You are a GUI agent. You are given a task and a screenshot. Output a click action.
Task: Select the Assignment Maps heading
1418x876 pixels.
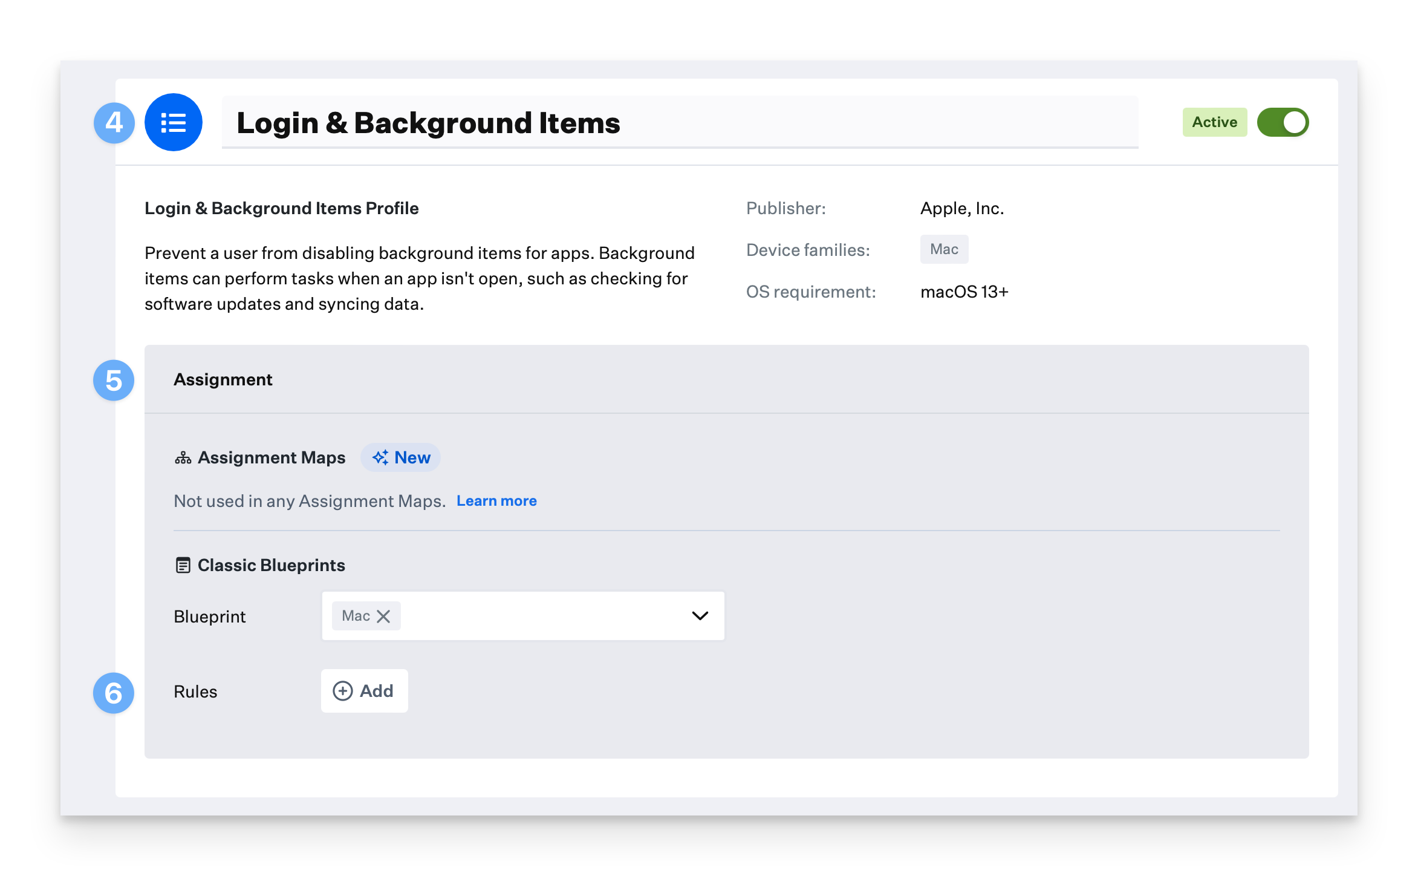point(272,457)
